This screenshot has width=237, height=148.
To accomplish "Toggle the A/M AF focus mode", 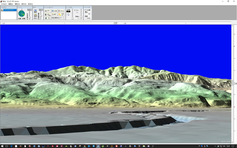I will tap(68, 11).
